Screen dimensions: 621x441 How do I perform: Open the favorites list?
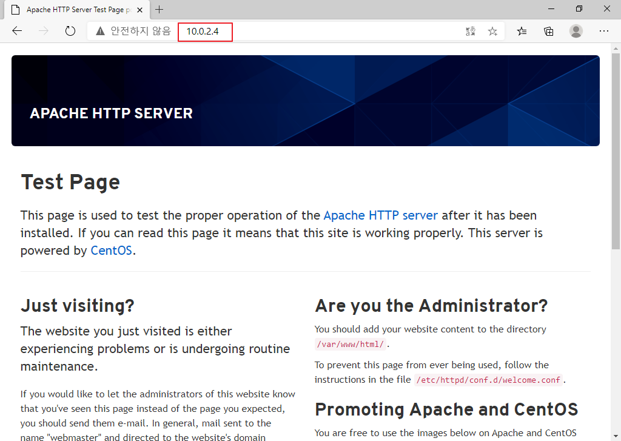[522, 32]
